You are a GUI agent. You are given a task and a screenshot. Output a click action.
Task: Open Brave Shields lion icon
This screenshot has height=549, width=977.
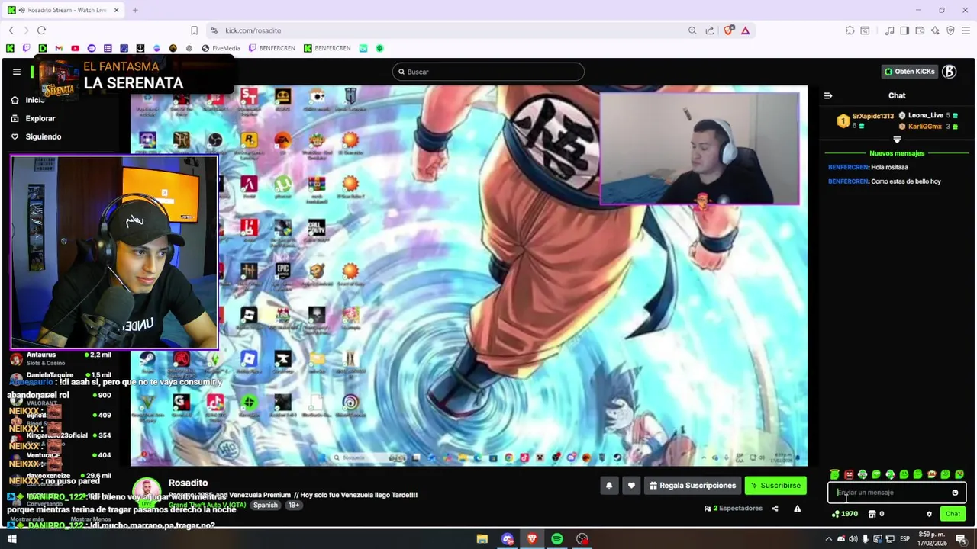pyautogui.click(x=728, y=30)
